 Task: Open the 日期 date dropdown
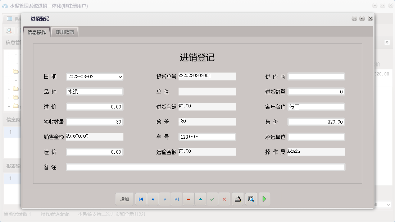120,77
